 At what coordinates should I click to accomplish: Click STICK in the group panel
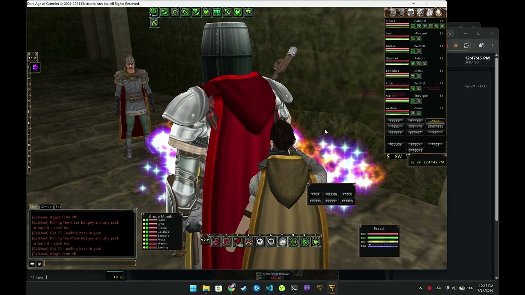tap(415, 145)
